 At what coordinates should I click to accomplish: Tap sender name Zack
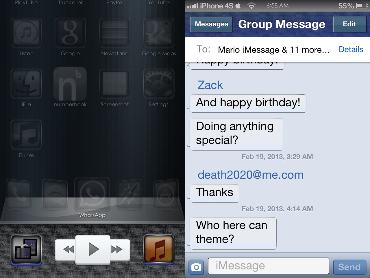210,85
